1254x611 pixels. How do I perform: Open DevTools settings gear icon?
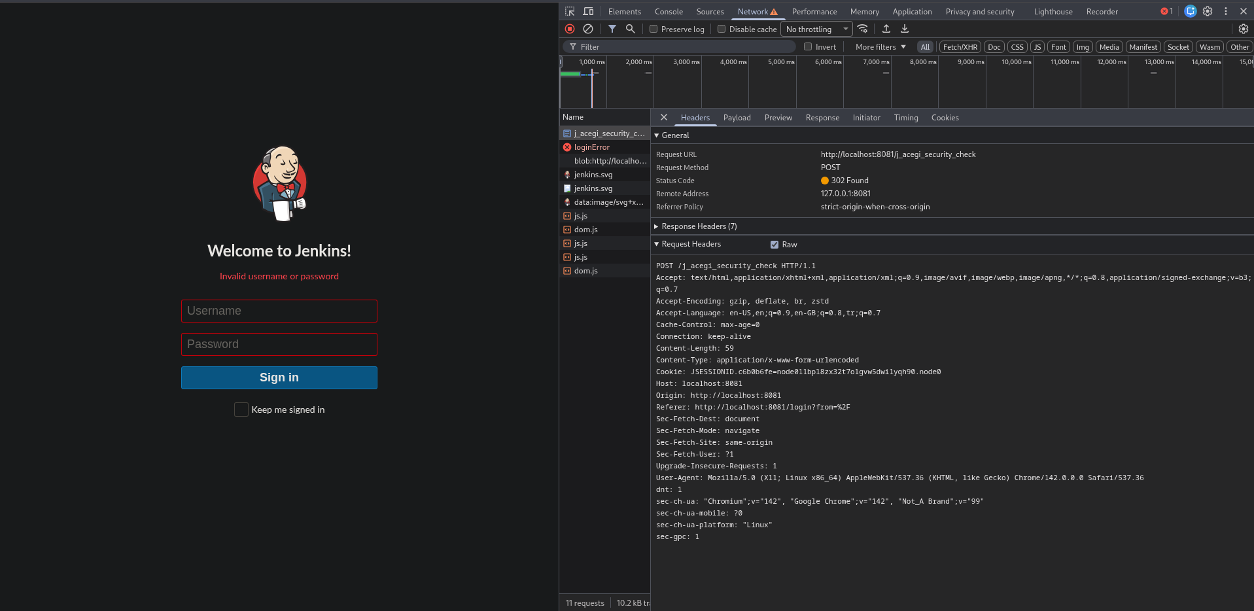1208,11
